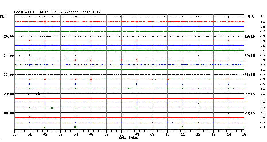
Task: Select DC offset value -164
Action: 262,65
